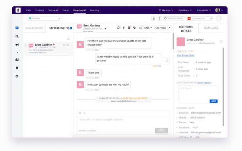Click the search magnifier sidebar icon
Image resolution: width=242 pixels, height=151 pixels.
point(17,36)
